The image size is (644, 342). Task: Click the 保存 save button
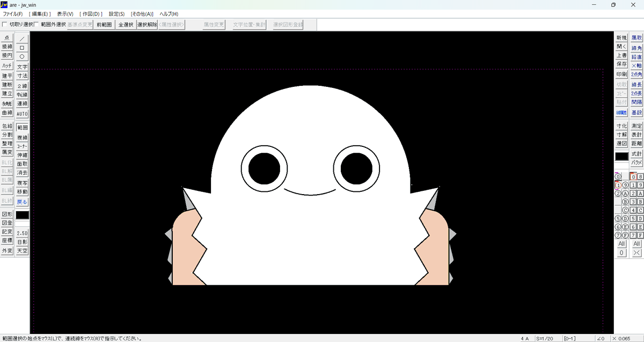click(621, 64)
